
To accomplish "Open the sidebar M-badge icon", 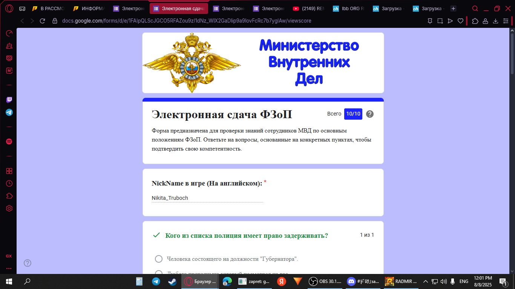I will click(9, 70).
